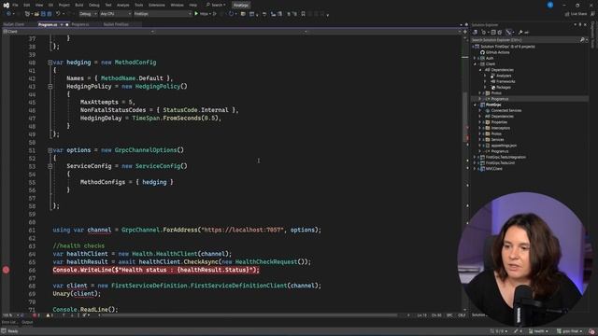Select the FirstGrpc project node
Viewport: 598px width, 336px height.
pyautogui.click(x=493, y=105)
